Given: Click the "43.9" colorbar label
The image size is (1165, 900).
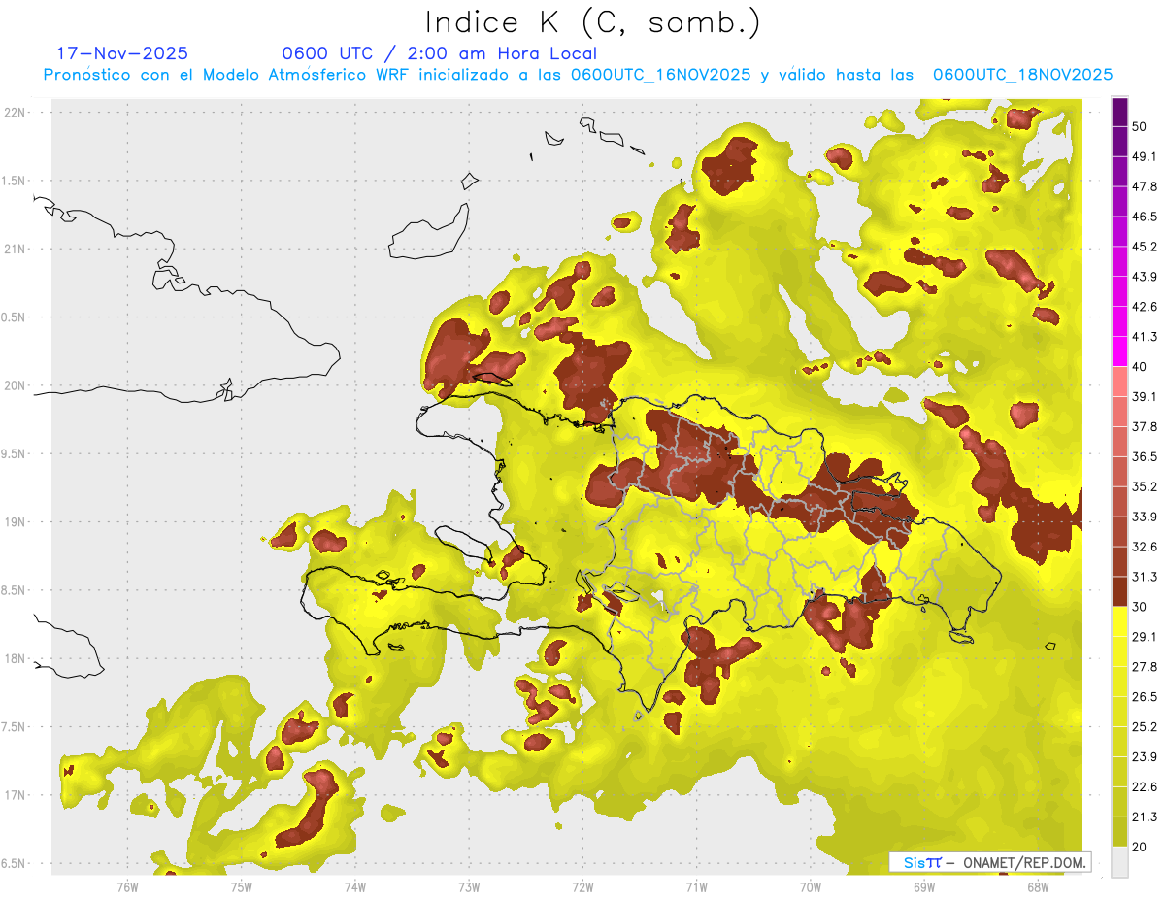Looking at the screenshot, I should click(x=1145, y=277).
